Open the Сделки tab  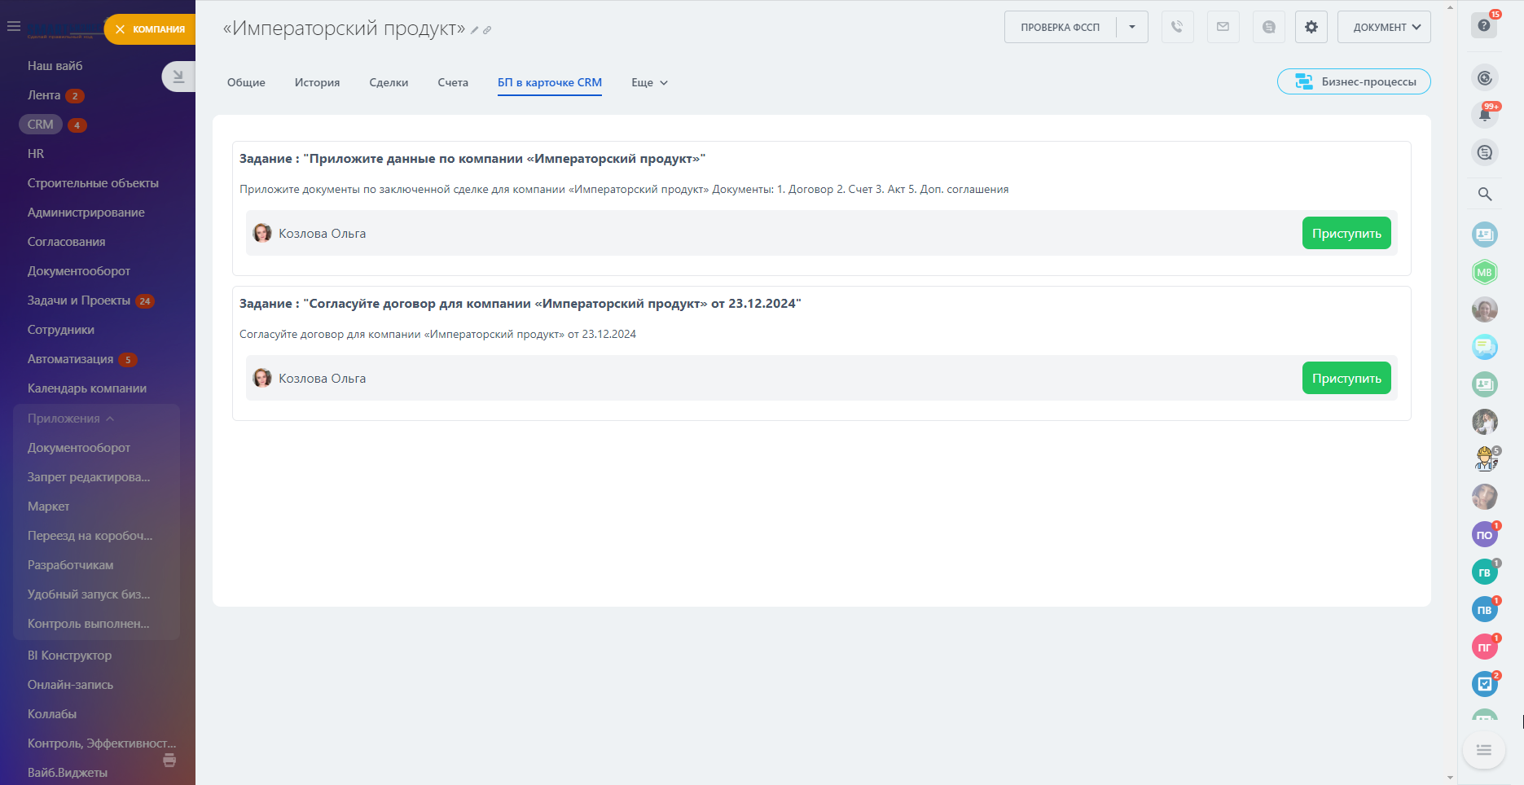click(x=389, y=82)
